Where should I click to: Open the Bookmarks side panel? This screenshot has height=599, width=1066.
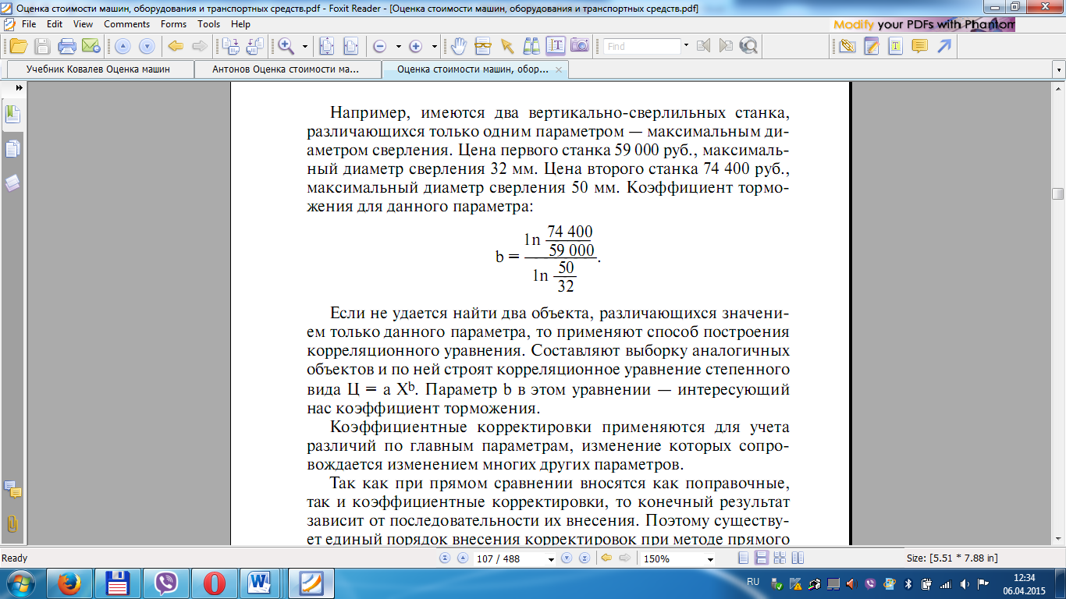point(12,115)
